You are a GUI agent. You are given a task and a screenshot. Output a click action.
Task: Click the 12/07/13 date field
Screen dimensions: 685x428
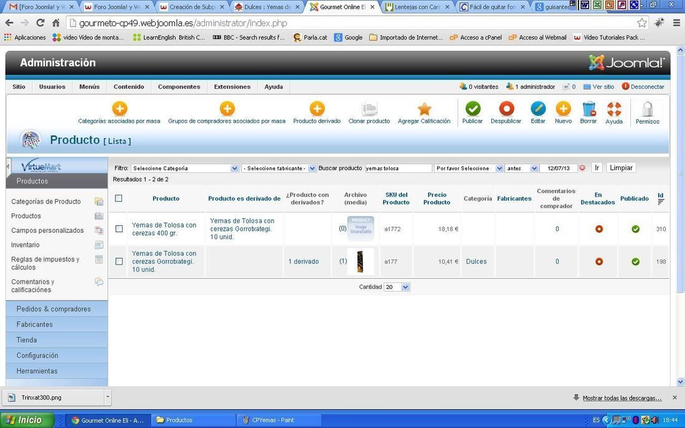[x=559, y=169]
